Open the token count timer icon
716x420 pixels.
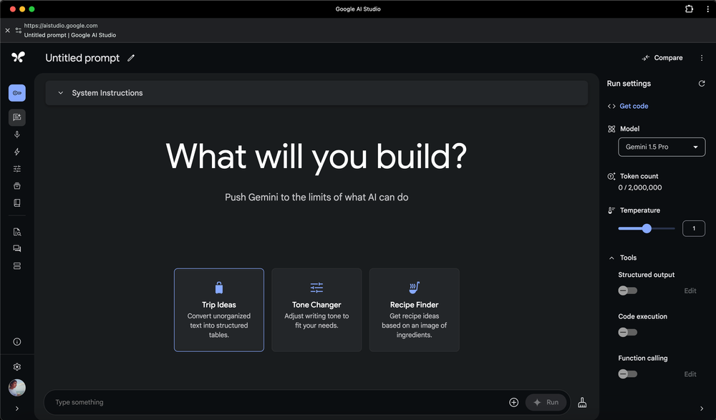tap(611, 176)
